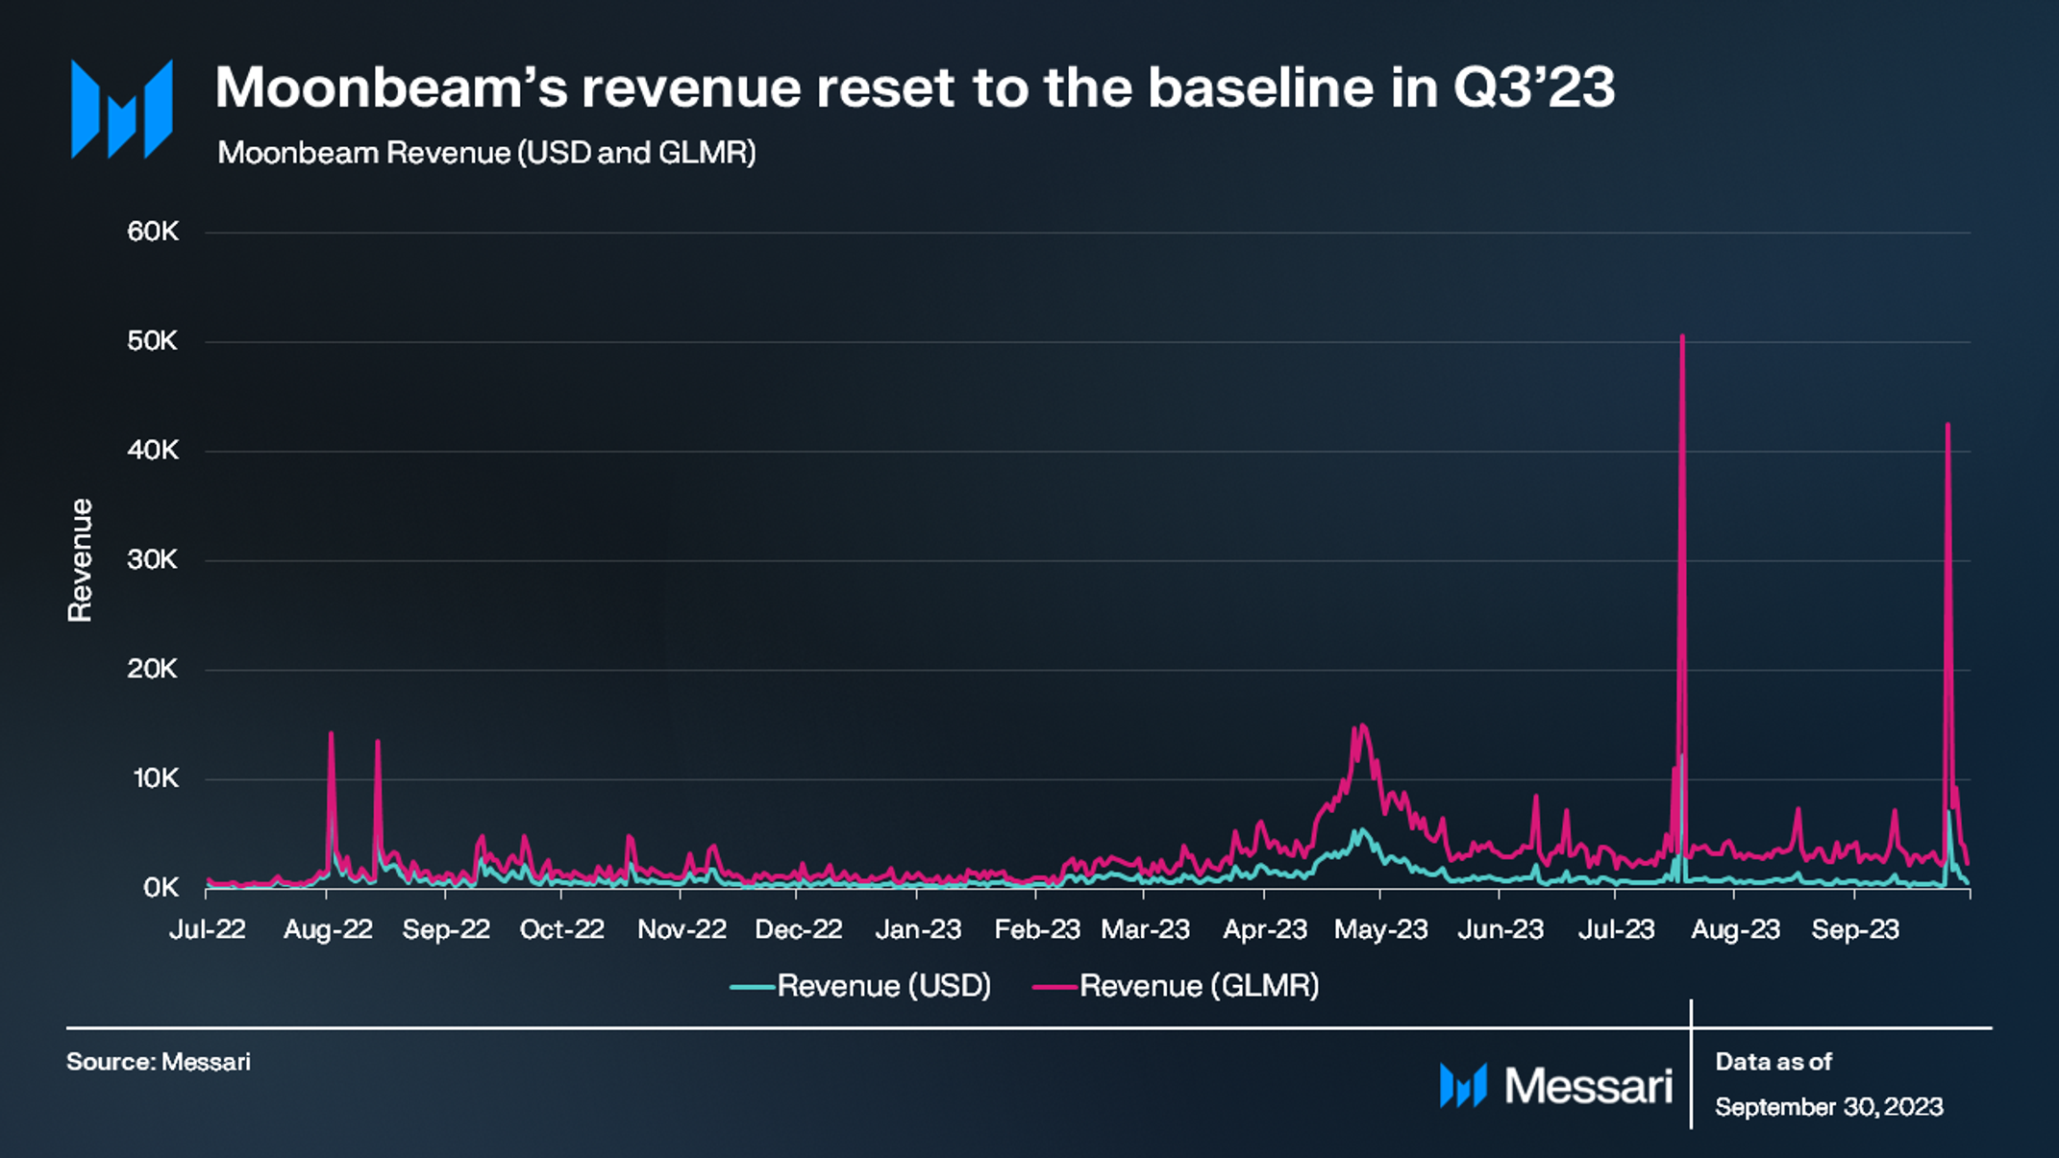The width and height of the screenshot is (2059, 1158).
Task: Click the May-23 x-axis label
Action: (1380, 929)
